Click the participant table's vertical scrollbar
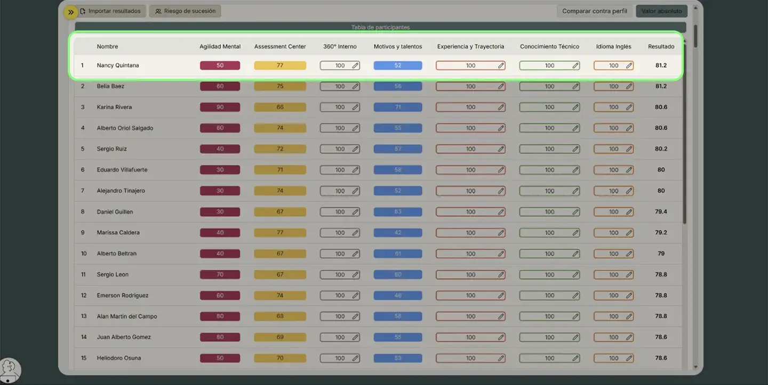 click(x=685, y=133)
